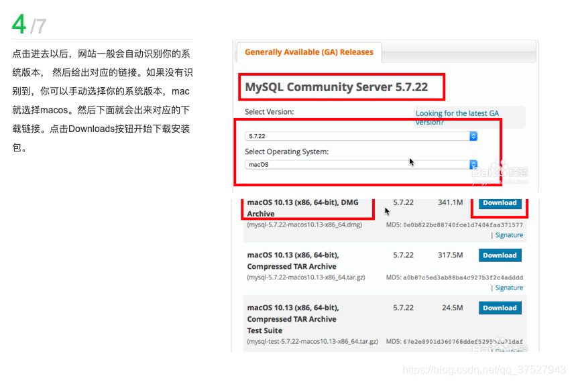Open Signature link for the 317.5M TAR Archive
Image resolution: width=572 pixels, height=382 pixels.
(x=509, y=288)
